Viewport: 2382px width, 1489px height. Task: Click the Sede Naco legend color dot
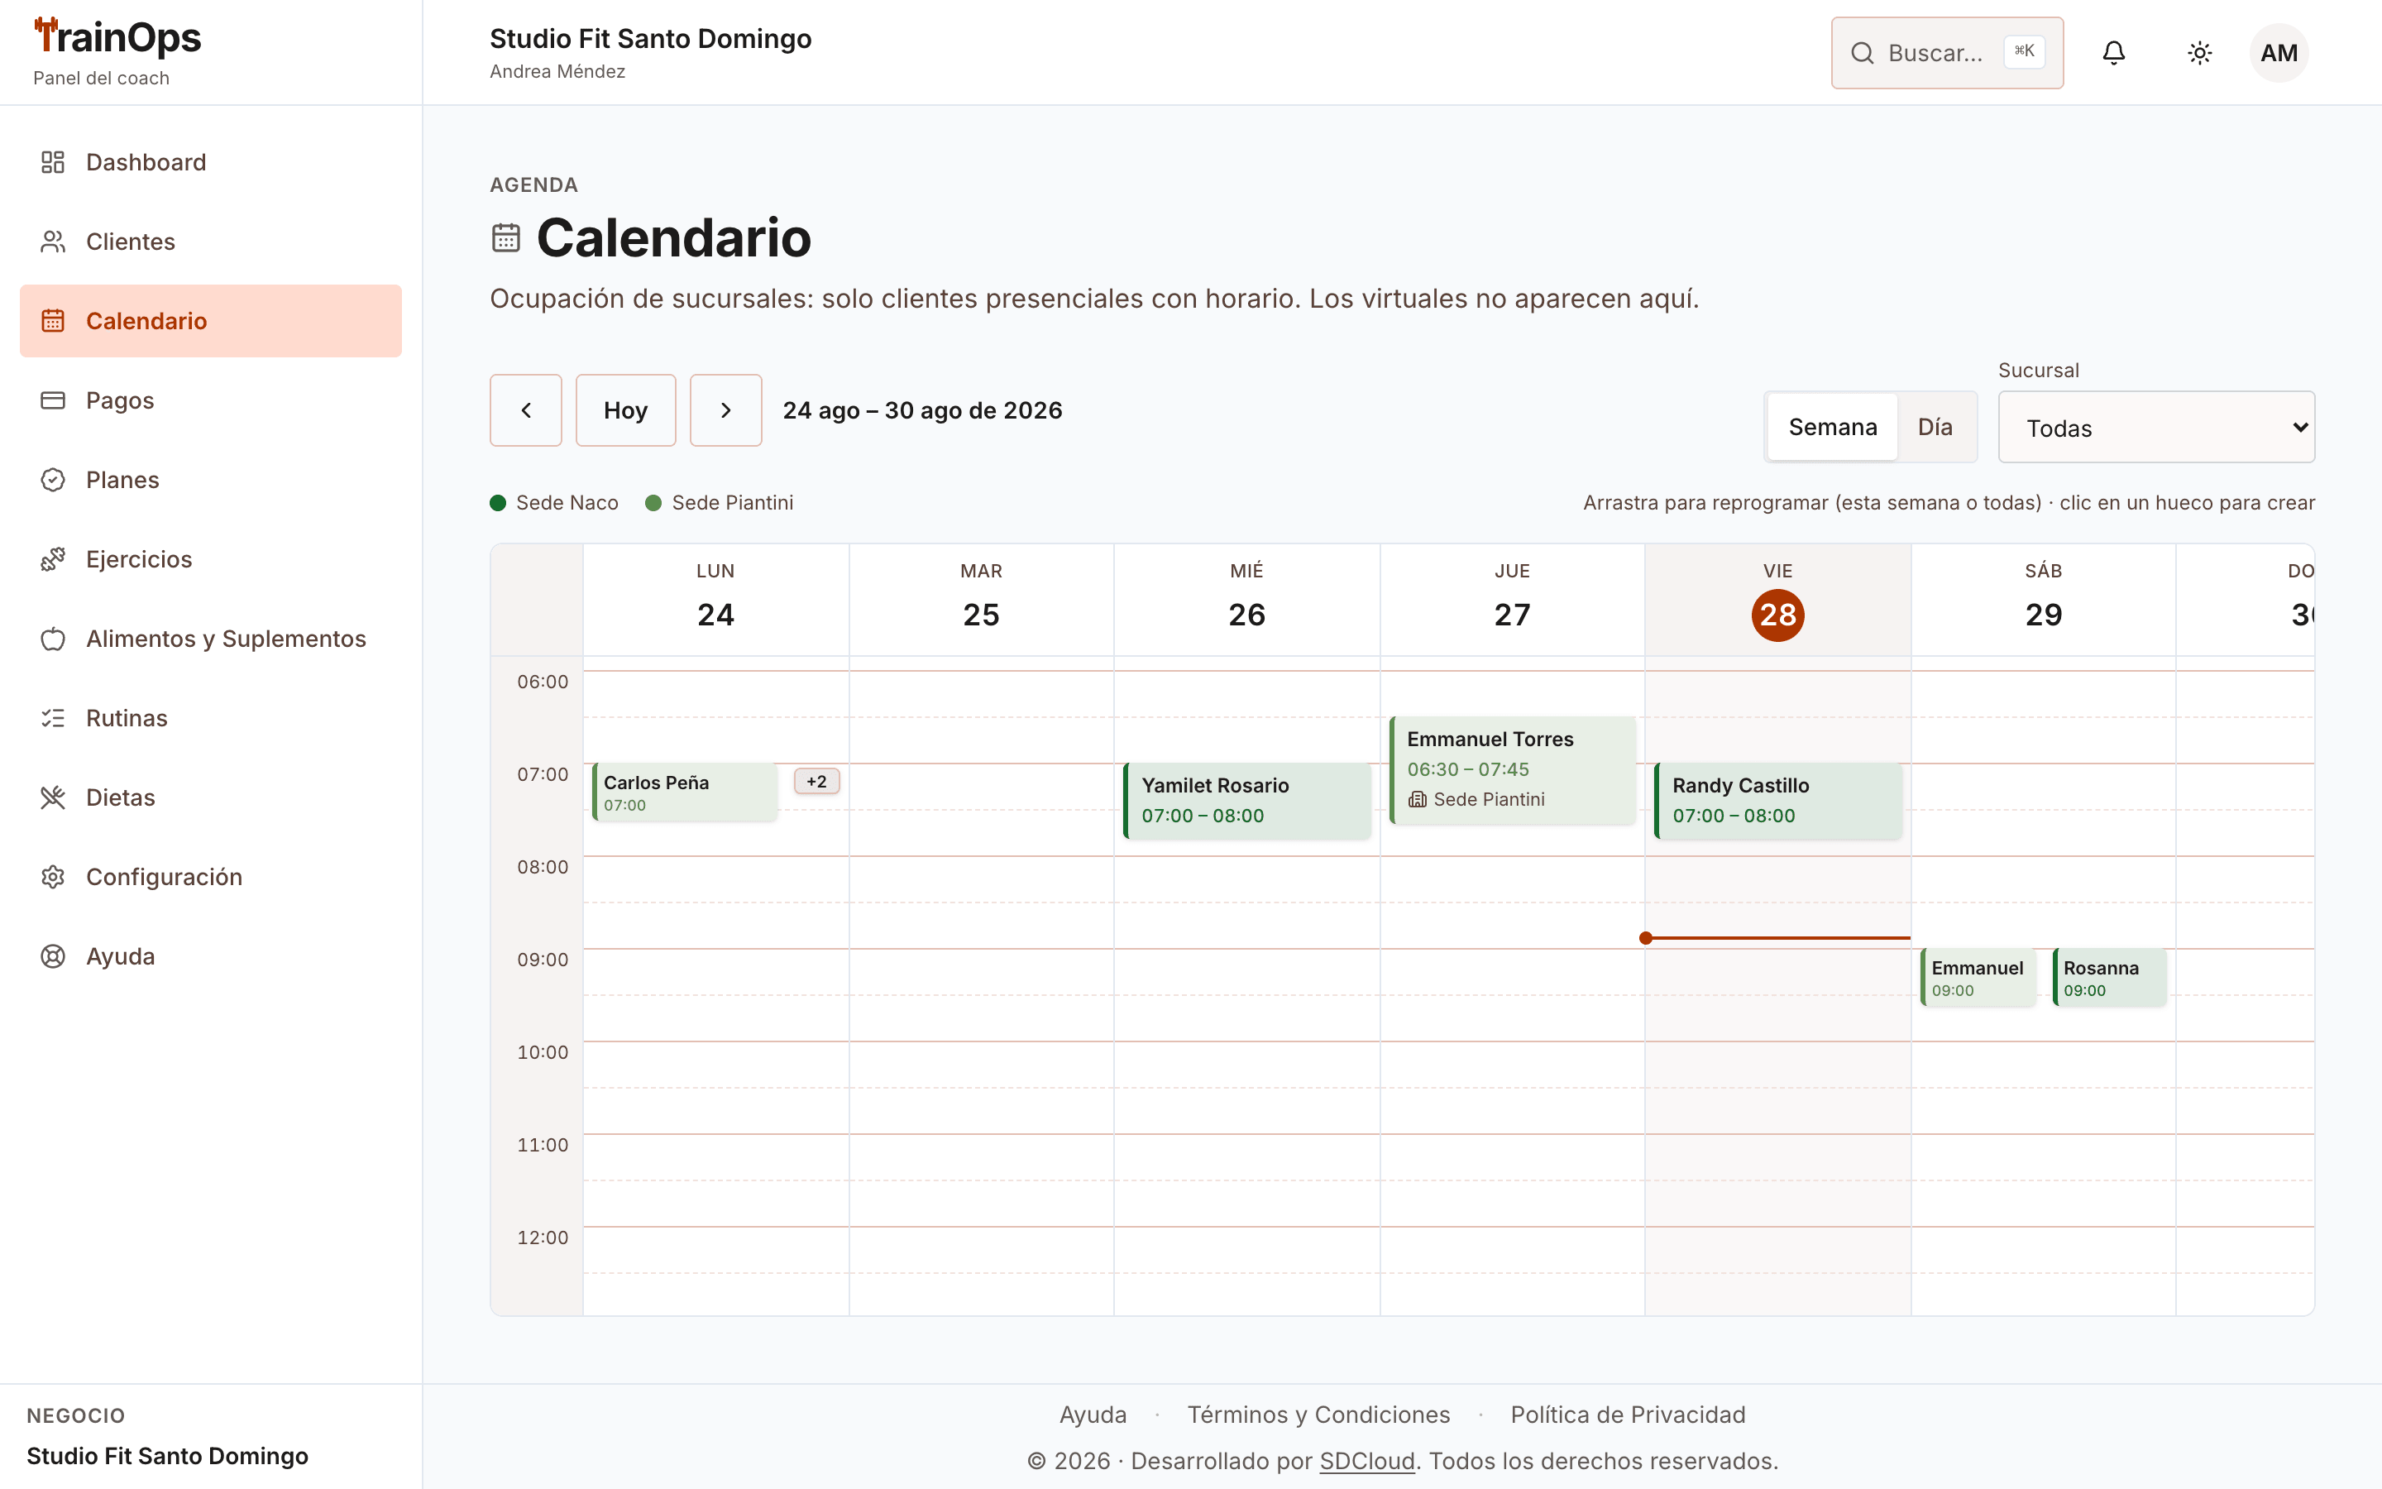(x=498, y=503)
